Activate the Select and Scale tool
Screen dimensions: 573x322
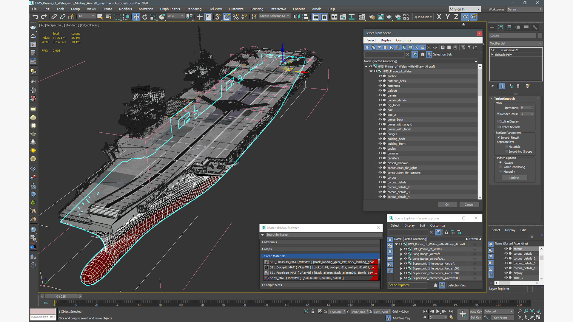coord(153,17)
